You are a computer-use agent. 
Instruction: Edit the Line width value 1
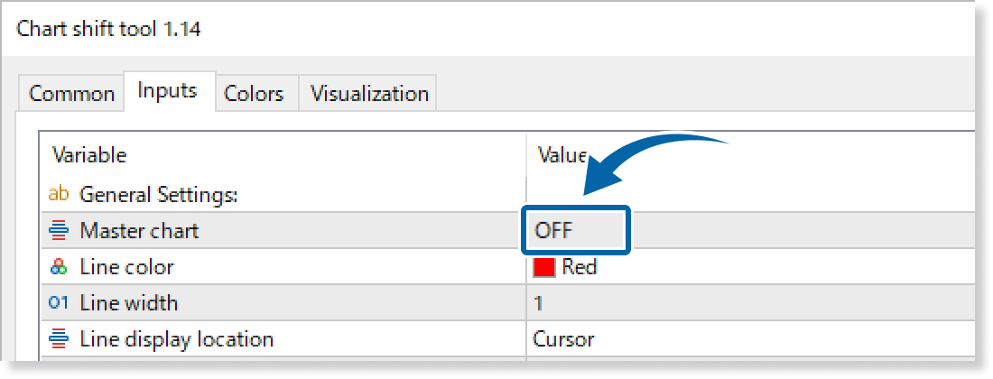click(x=750, y=303)
